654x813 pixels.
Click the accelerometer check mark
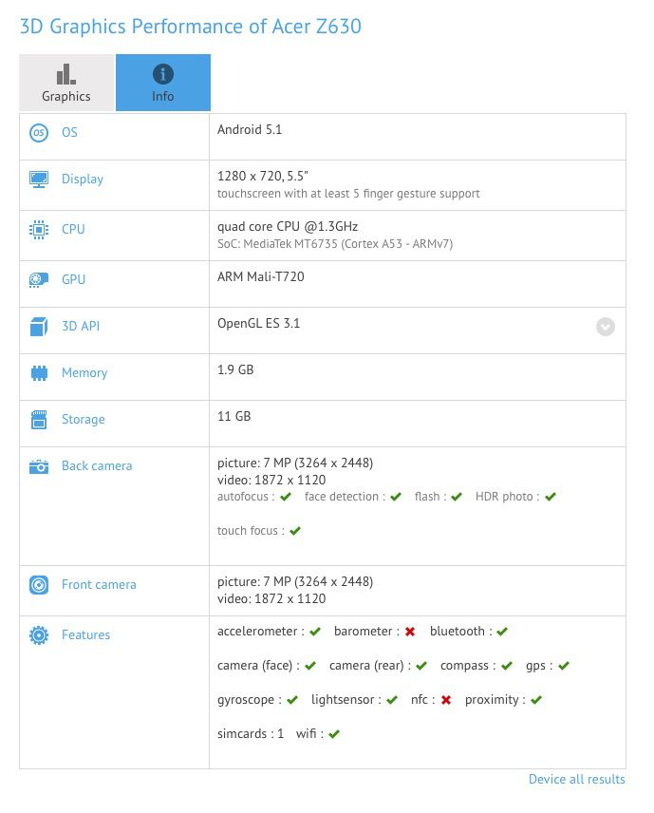pyautogui.click(x=315, y=632)
